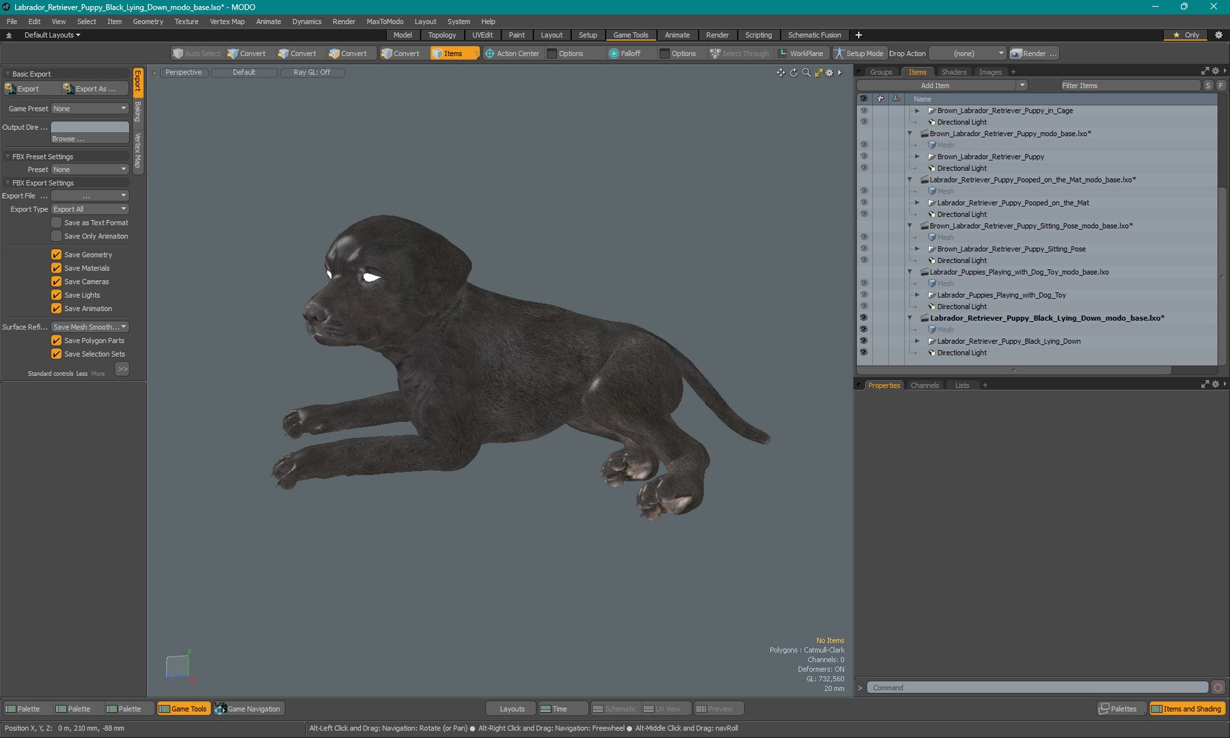Select the Directional Light under Black_Lying_Down
1230x738 pixels.
coord(961,353)
